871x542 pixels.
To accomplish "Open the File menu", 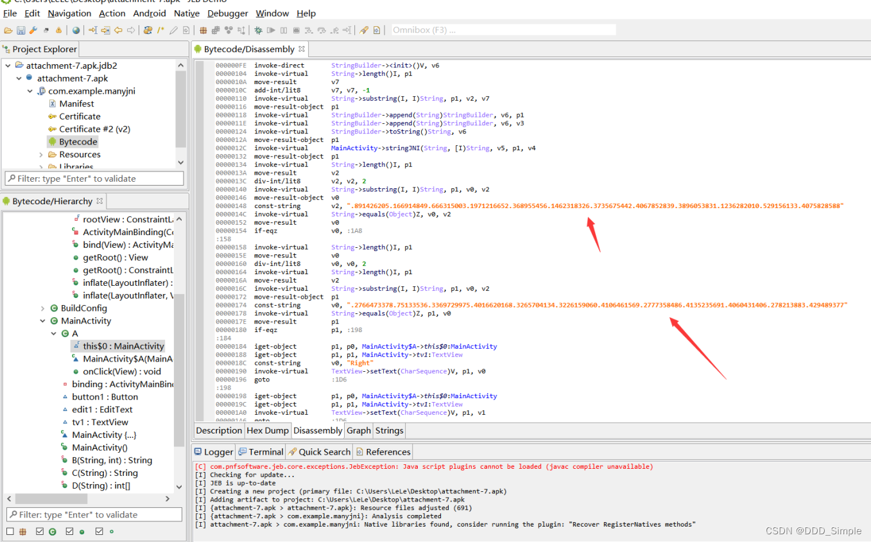I will pos(10,13).
